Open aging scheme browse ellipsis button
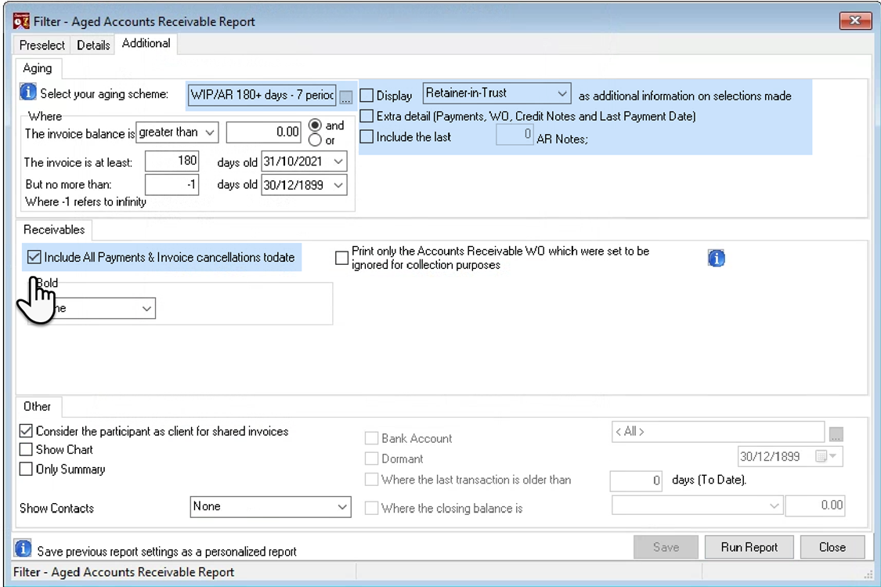The image size is (881, 587). click(346, 97)
